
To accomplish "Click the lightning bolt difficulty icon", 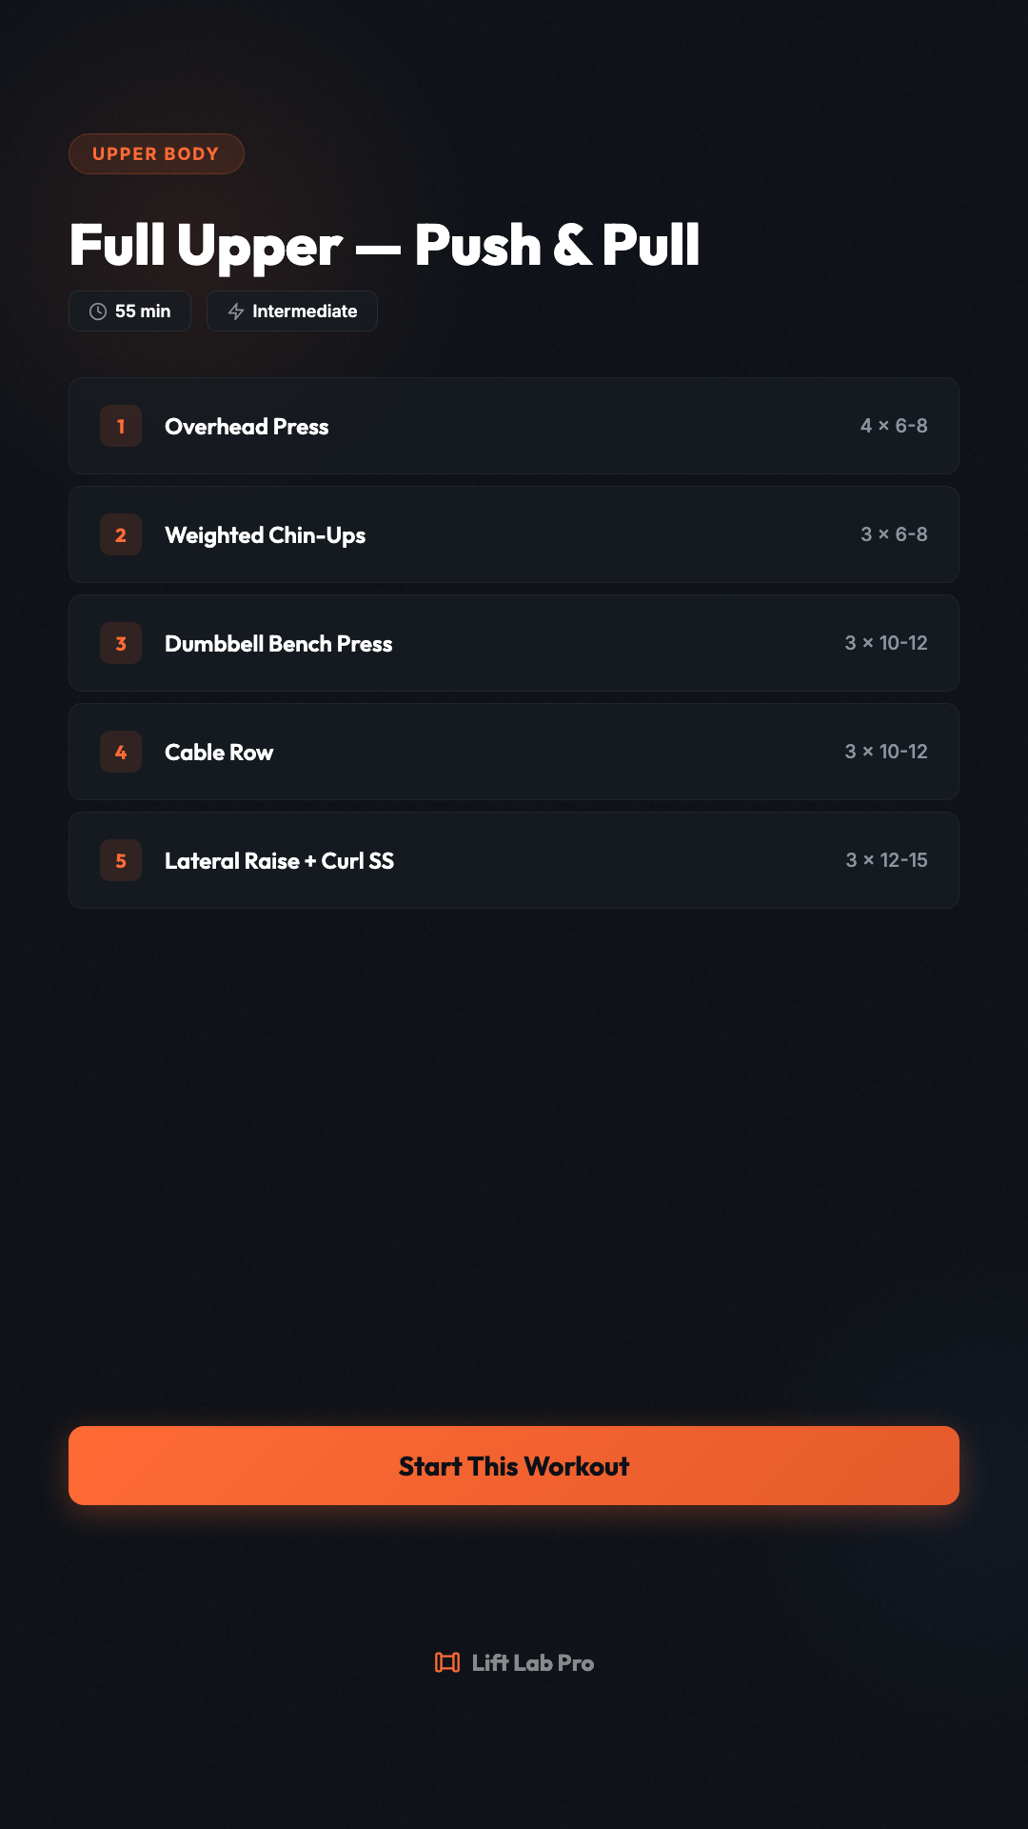I will [236, 312].
